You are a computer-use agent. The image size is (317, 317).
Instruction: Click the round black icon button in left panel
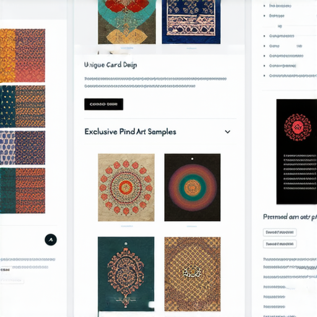pos(51,240)
